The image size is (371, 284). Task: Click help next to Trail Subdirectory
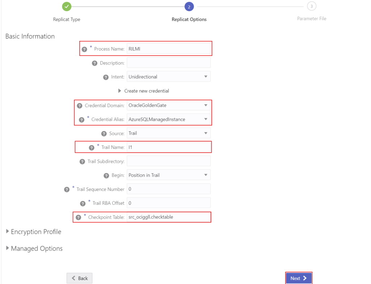(x=82, y=161)
